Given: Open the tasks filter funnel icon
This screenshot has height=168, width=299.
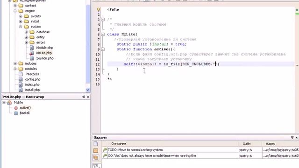Looking at the screenshot, I should click(96, 166).
